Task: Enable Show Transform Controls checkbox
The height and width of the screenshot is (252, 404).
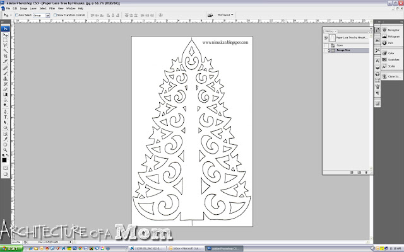Action: point(55,15)
